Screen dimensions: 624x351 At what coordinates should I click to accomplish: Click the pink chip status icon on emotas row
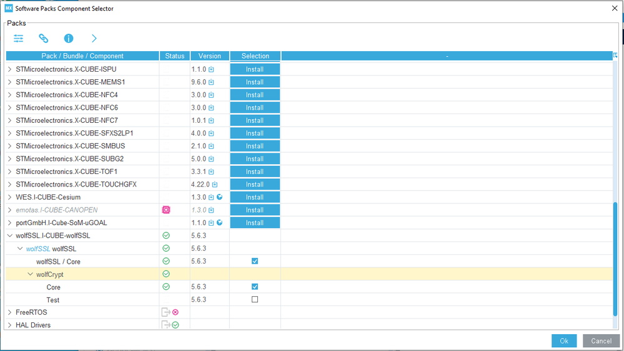point(166,209)
